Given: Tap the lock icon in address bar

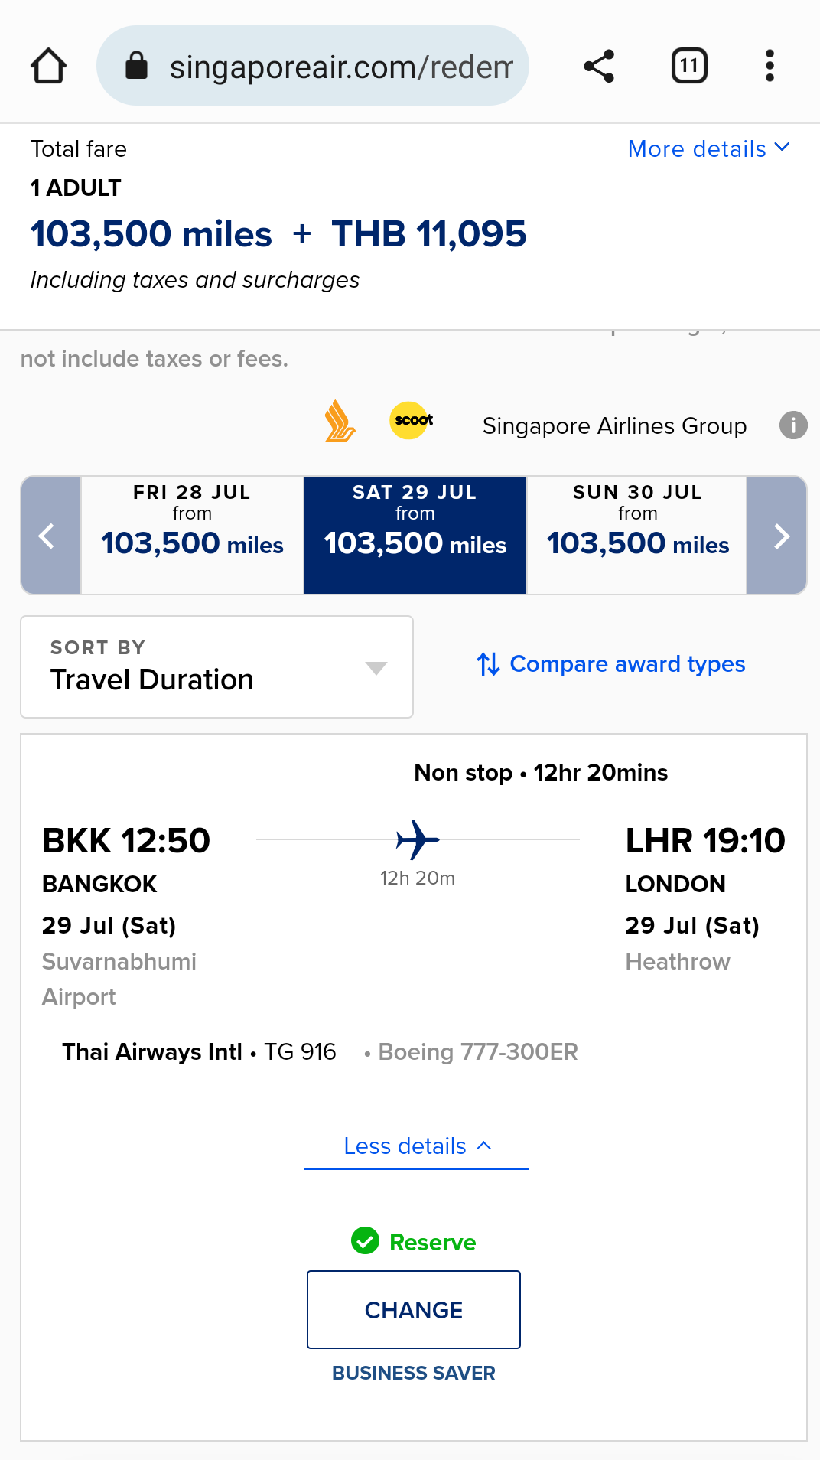Looking at the screenshot, I should tap(136, 66).
